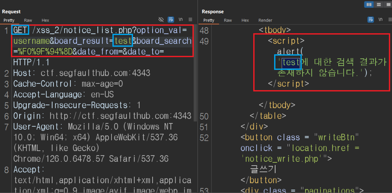
Task: Click HTTP/1.1 in the request line
Action: coord(31,63)
